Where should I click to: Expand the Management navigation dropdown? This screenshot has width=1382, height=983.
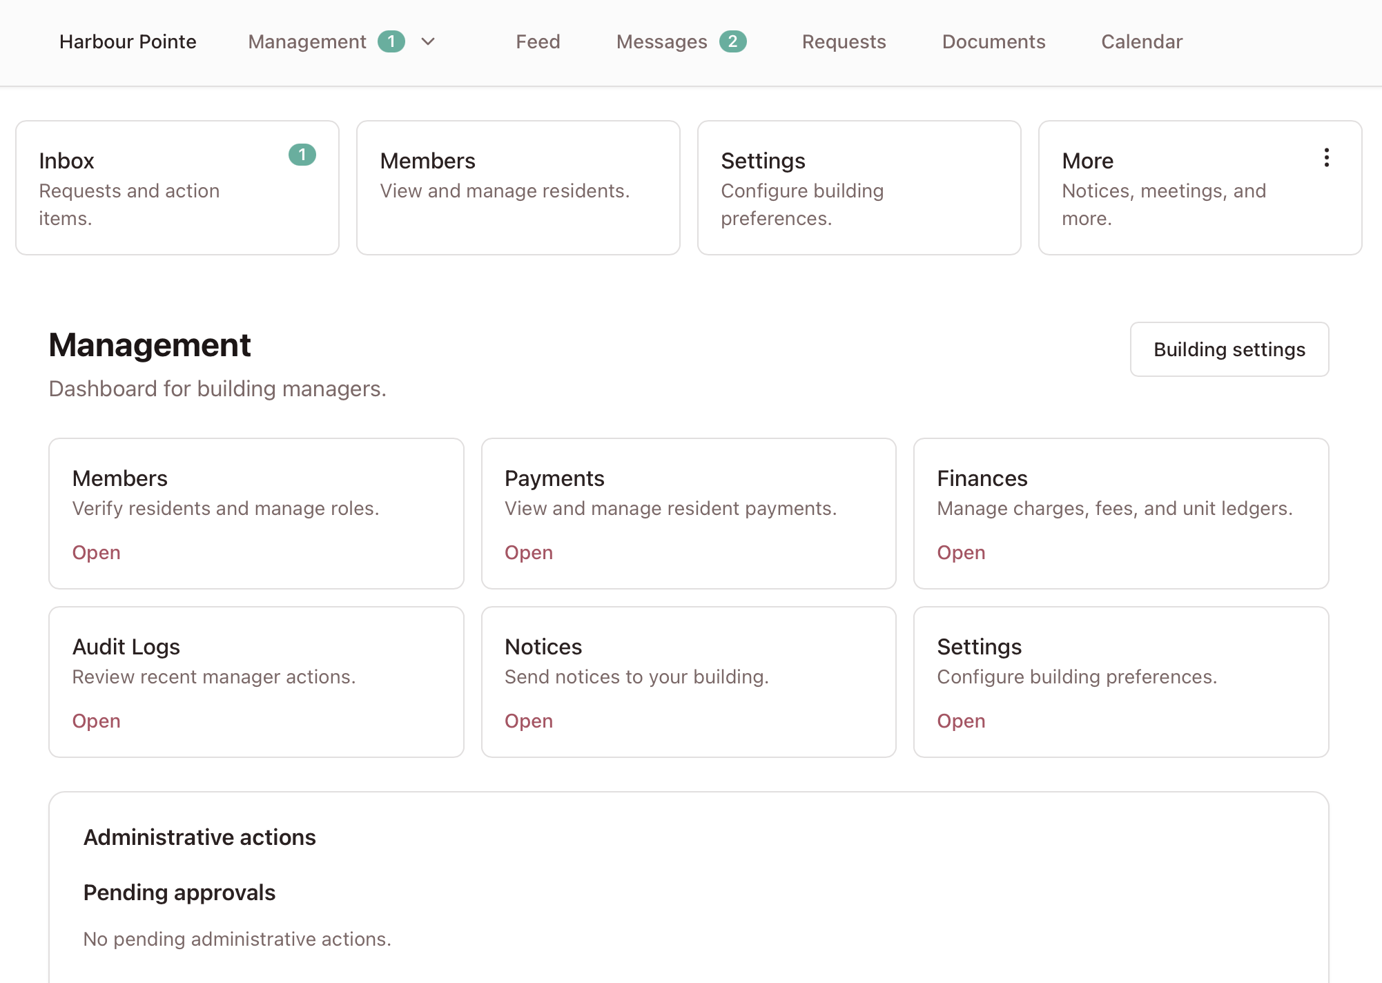(x=428, y=42)
